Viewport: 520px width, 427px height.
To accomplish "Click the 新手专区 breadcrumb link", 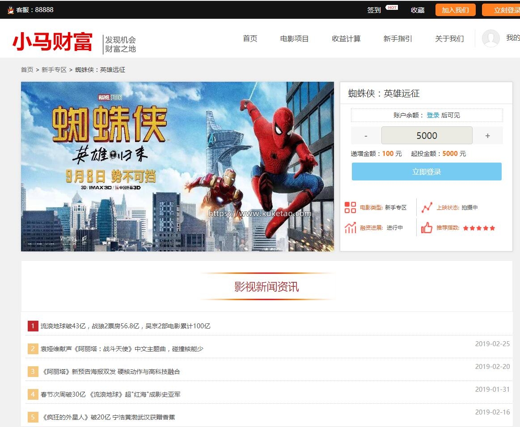I will 54,70.
